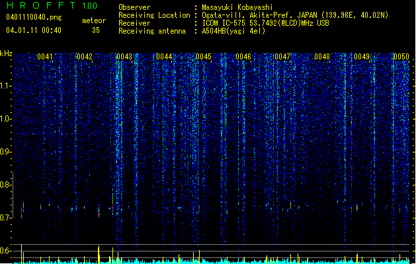The image size is (416, 264).
Task: Click the Receiving antenna label
Action: (x=152, y=31)
